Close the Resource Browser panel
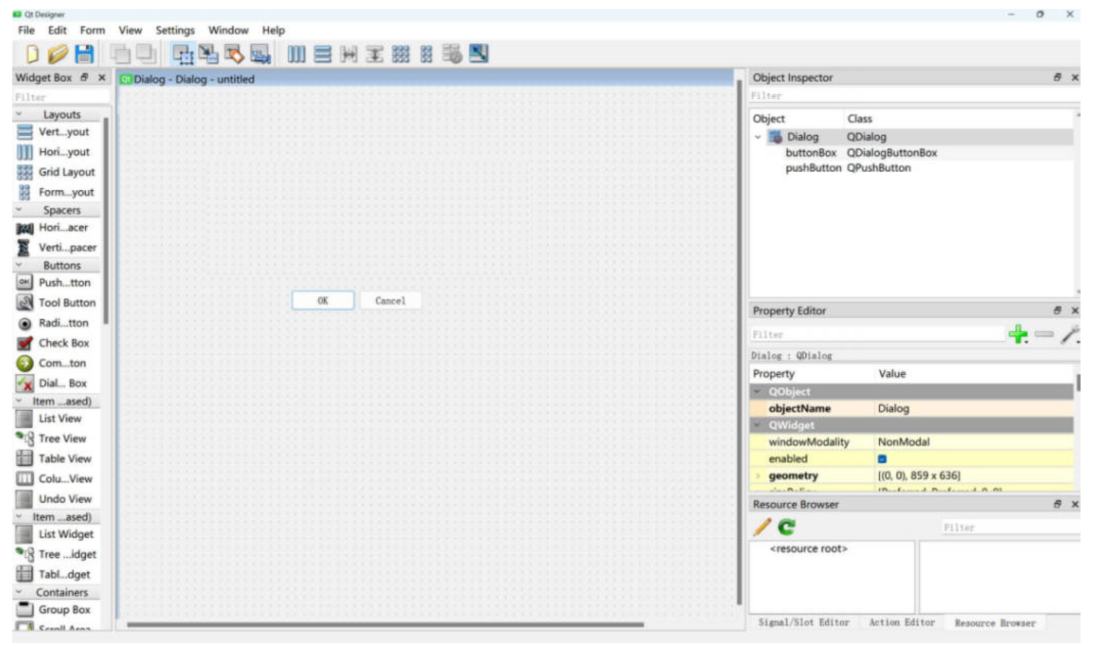Viewport: 1094px width, 652px height. coord(1075,504)
